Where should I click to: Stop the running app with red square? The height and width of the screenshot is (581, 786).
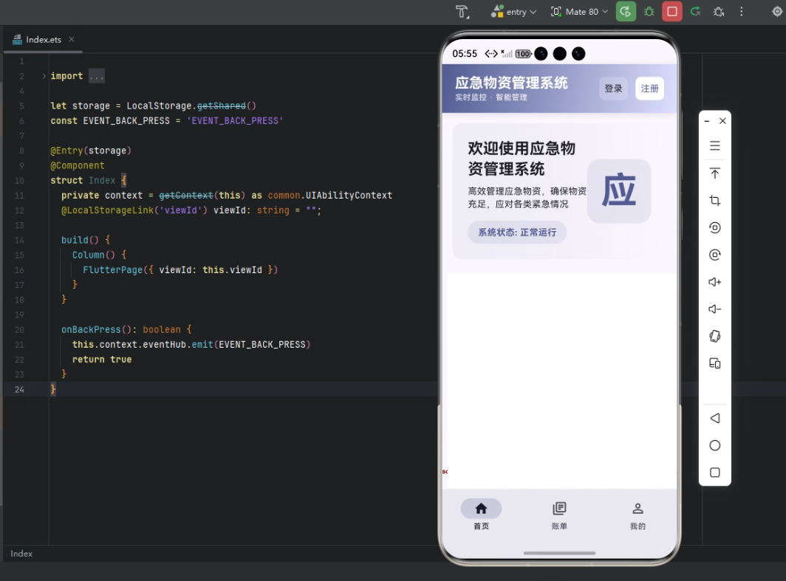(x=672, y=12)
